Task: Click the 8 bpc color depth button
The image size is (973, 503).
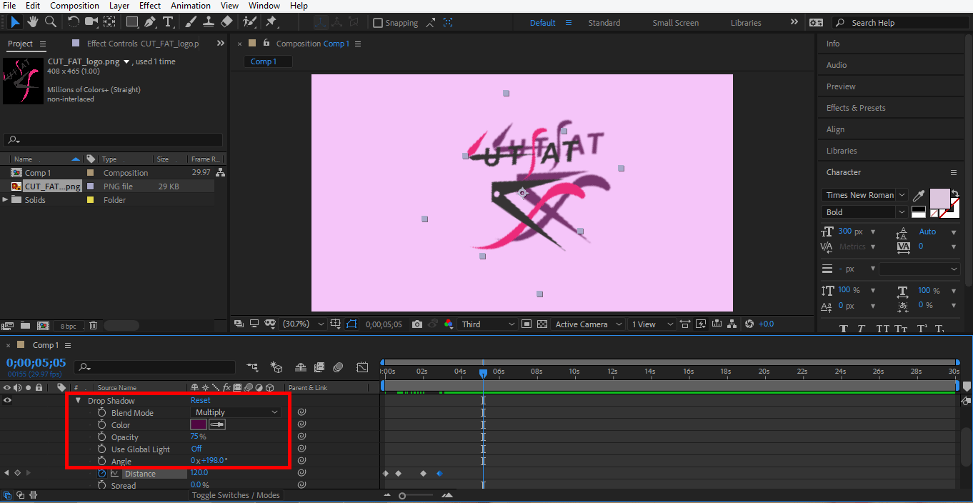Action: tap(69, 326)
